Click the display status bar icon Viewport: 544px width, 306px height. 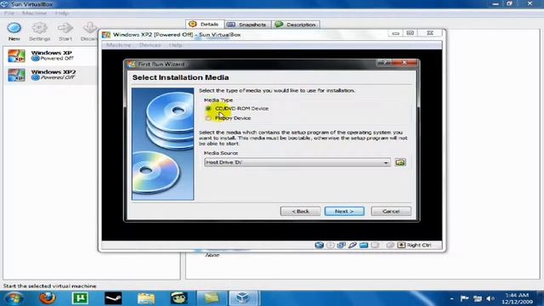(x=375, y=245)
